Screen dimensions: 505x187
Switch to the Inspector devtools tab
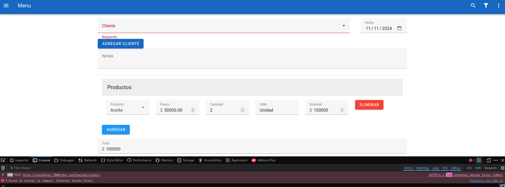pyautogui.click(x=19, y=160)
